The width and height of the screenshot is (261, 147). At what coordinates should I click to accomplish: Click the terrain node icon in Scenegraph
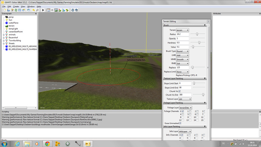(7, 26)
